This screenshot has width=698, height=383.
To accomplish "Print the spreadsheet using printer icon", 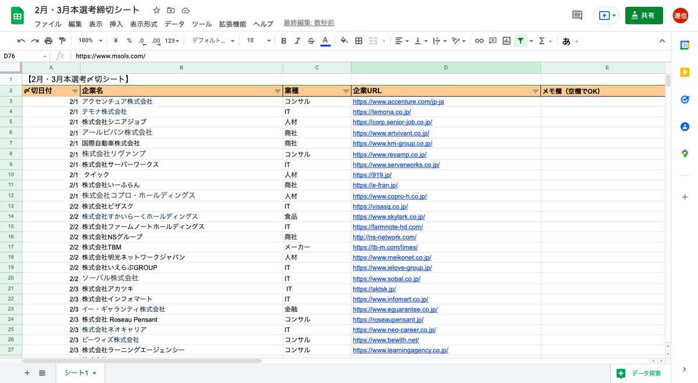I will [x=48, y=41].
